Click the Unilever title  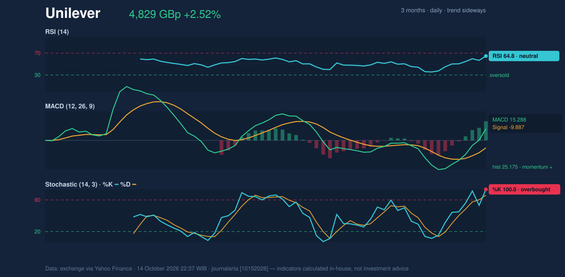click(73, 13)
